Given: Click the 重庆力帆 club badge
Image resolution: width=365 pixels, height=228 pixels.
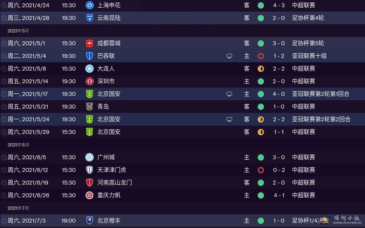Looking at the screenshot, I should pyautogui.click(x=90, y=195).
